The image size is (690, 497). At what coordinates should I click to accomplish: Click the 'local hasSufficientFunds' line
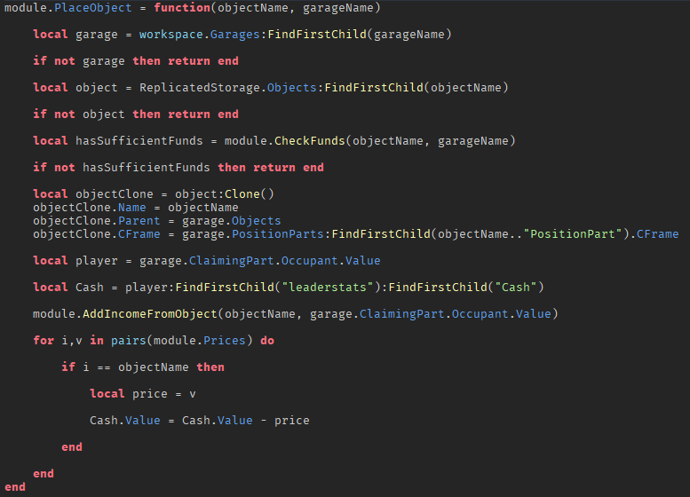274,141
